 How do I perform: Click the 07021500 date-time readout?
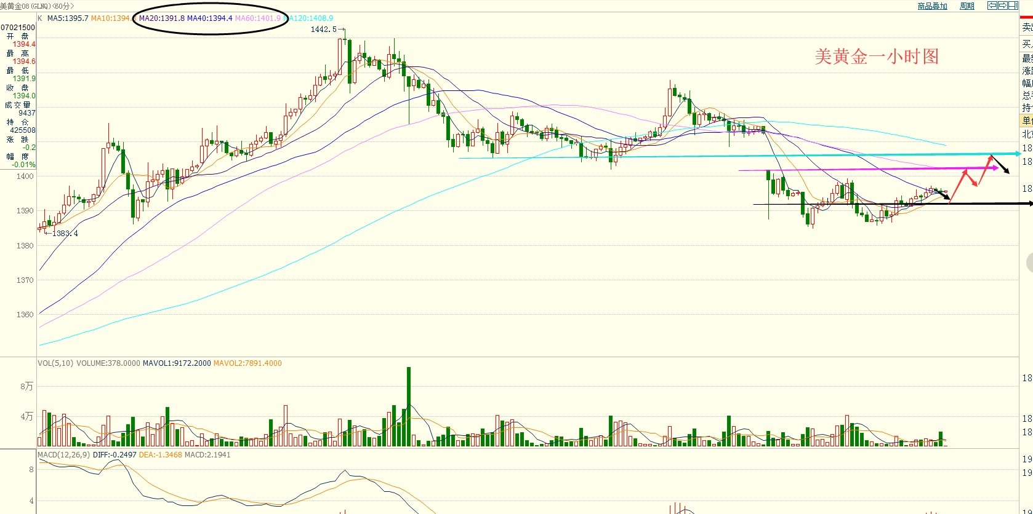(18, 28)
